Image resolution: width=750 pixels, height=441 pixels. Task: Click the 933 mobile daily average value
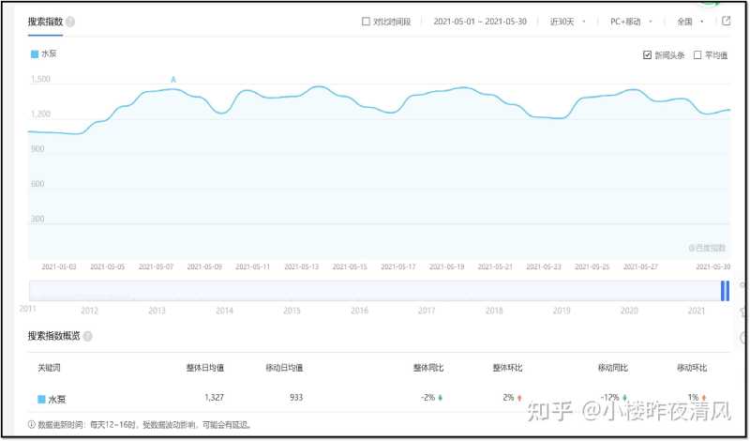[296, 398]
